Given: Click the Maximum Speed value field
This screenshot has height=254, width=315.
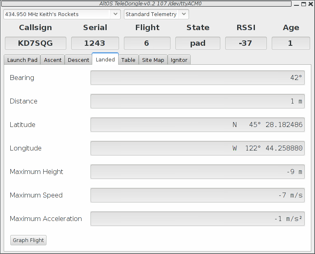Looking at the screenshot, I should tap(197, 195).
